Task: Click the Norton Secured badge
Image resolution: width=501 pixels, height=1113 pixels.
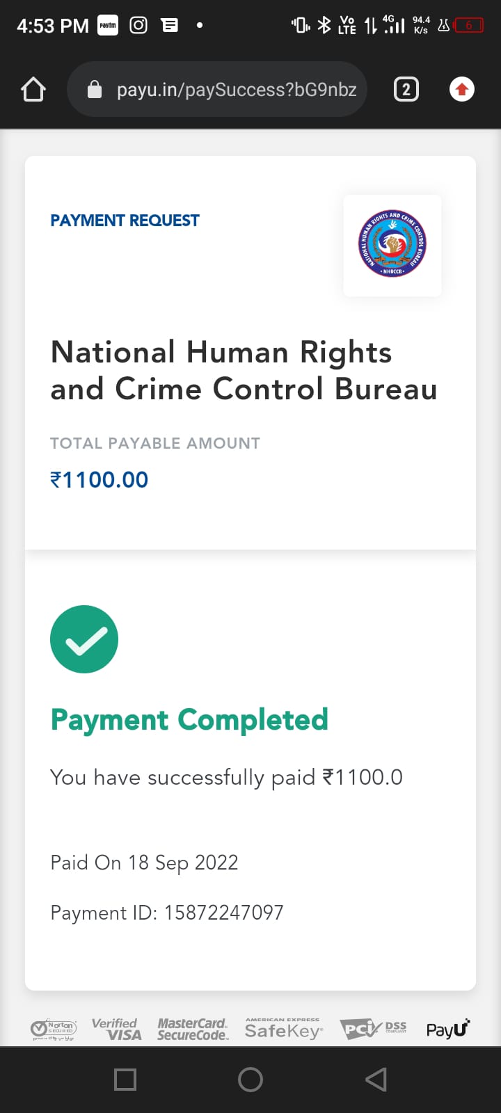Action: [54, 1029]
